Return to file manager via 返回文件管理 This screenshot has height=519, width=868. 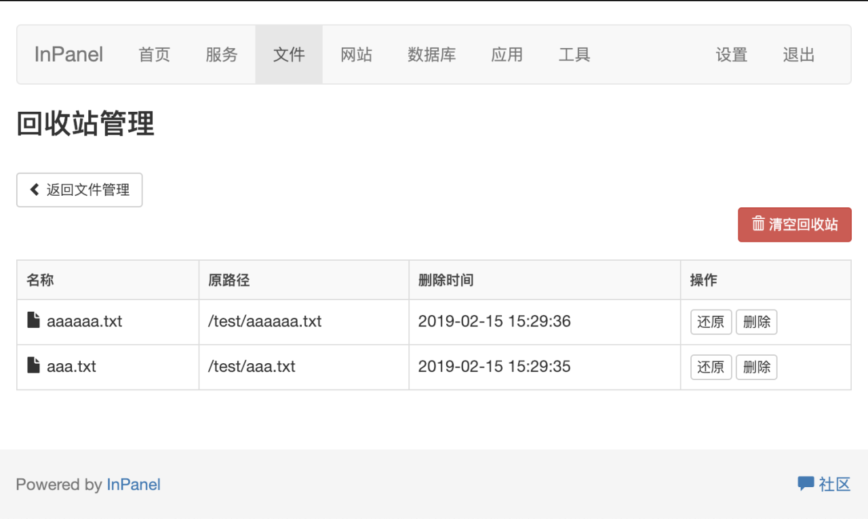[x=79, y=190]
